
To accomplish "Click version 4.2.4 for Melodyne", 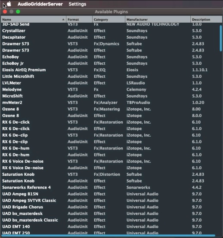I will (x=197, y=89).
